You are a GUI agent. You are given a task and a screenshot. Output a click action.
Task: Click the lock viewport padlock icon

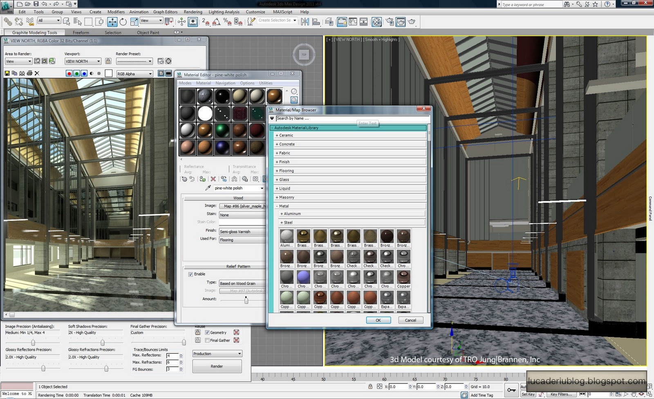tap(108, 61)
